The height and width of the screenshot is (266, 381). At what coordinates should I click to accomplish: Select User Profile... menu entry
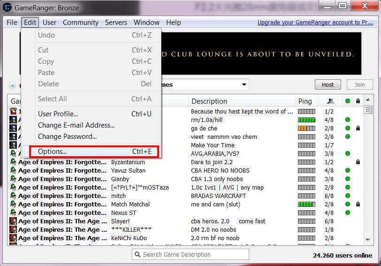(x=95, y=114)
